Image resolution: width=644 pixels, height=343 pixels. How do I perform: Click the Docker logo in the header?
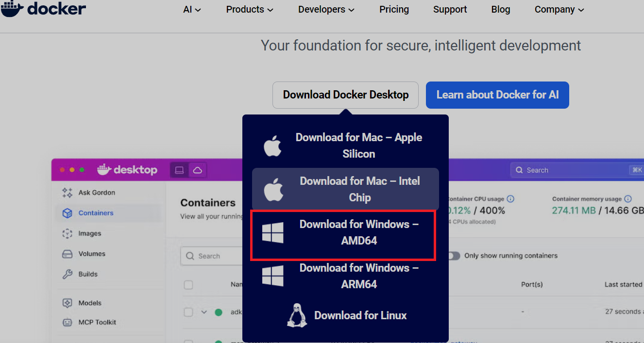coord(43,9)
